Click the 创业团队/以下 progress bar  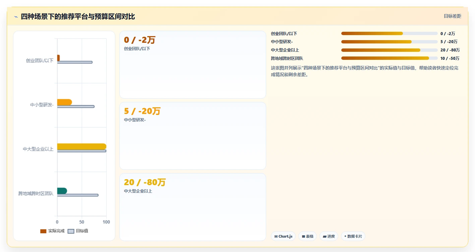[x=390, y=33]
